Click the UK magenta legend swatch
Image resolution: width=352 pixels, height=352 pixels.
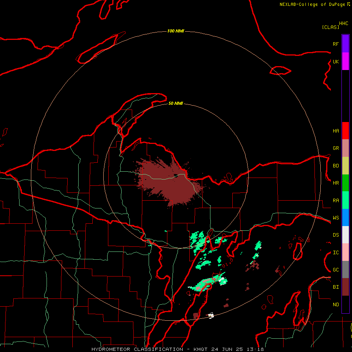345,61
